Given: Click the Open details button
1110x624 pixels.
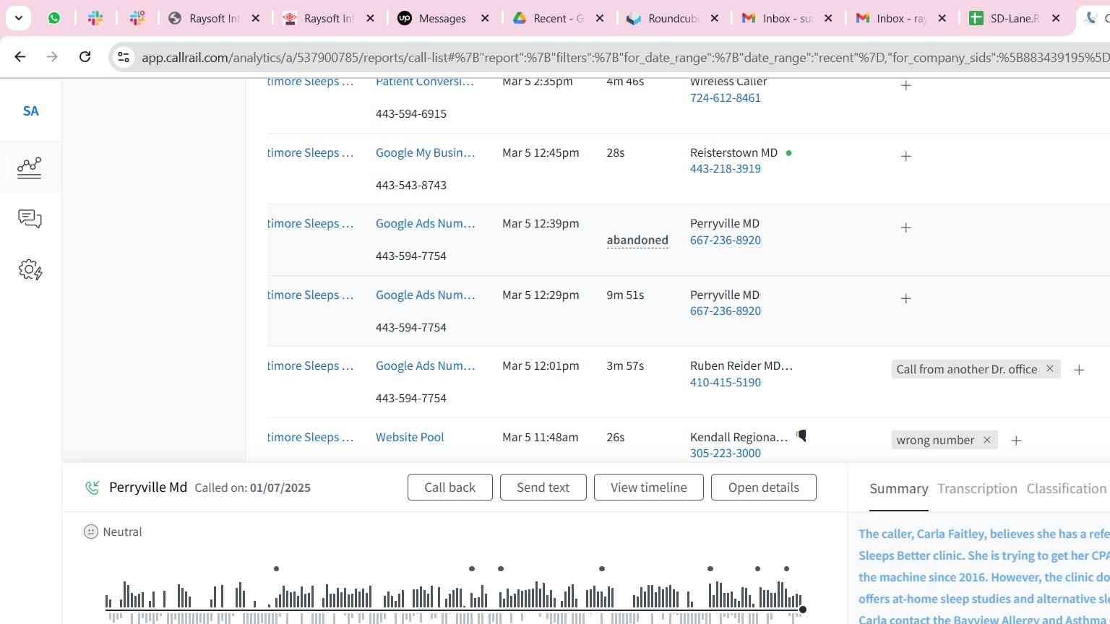Looking at the screenshot, I should point(763,487).
